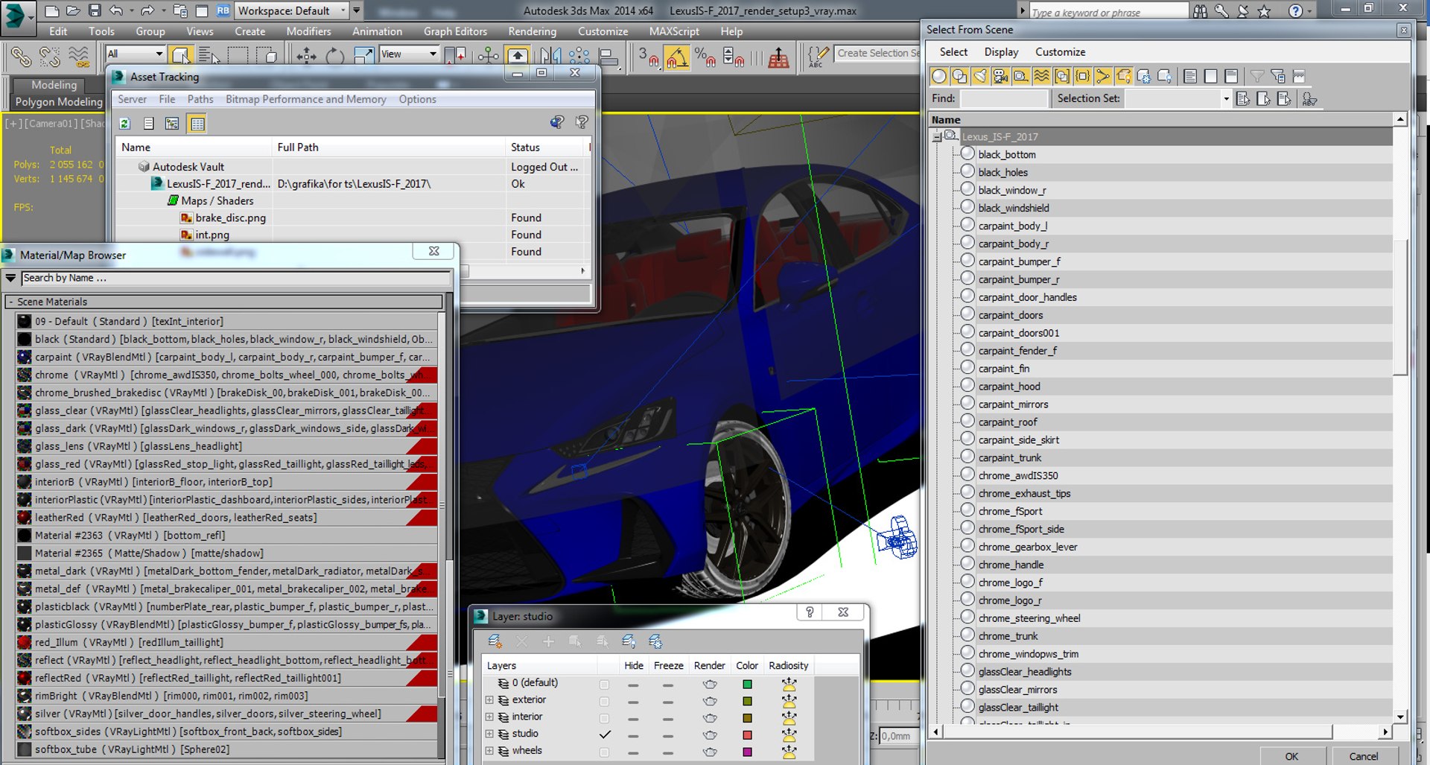The height and width of the screenshot is (765, 1430).
Task: Toggle Display Geometry filter in Select From Scene
Action: [x=939, y=76]
